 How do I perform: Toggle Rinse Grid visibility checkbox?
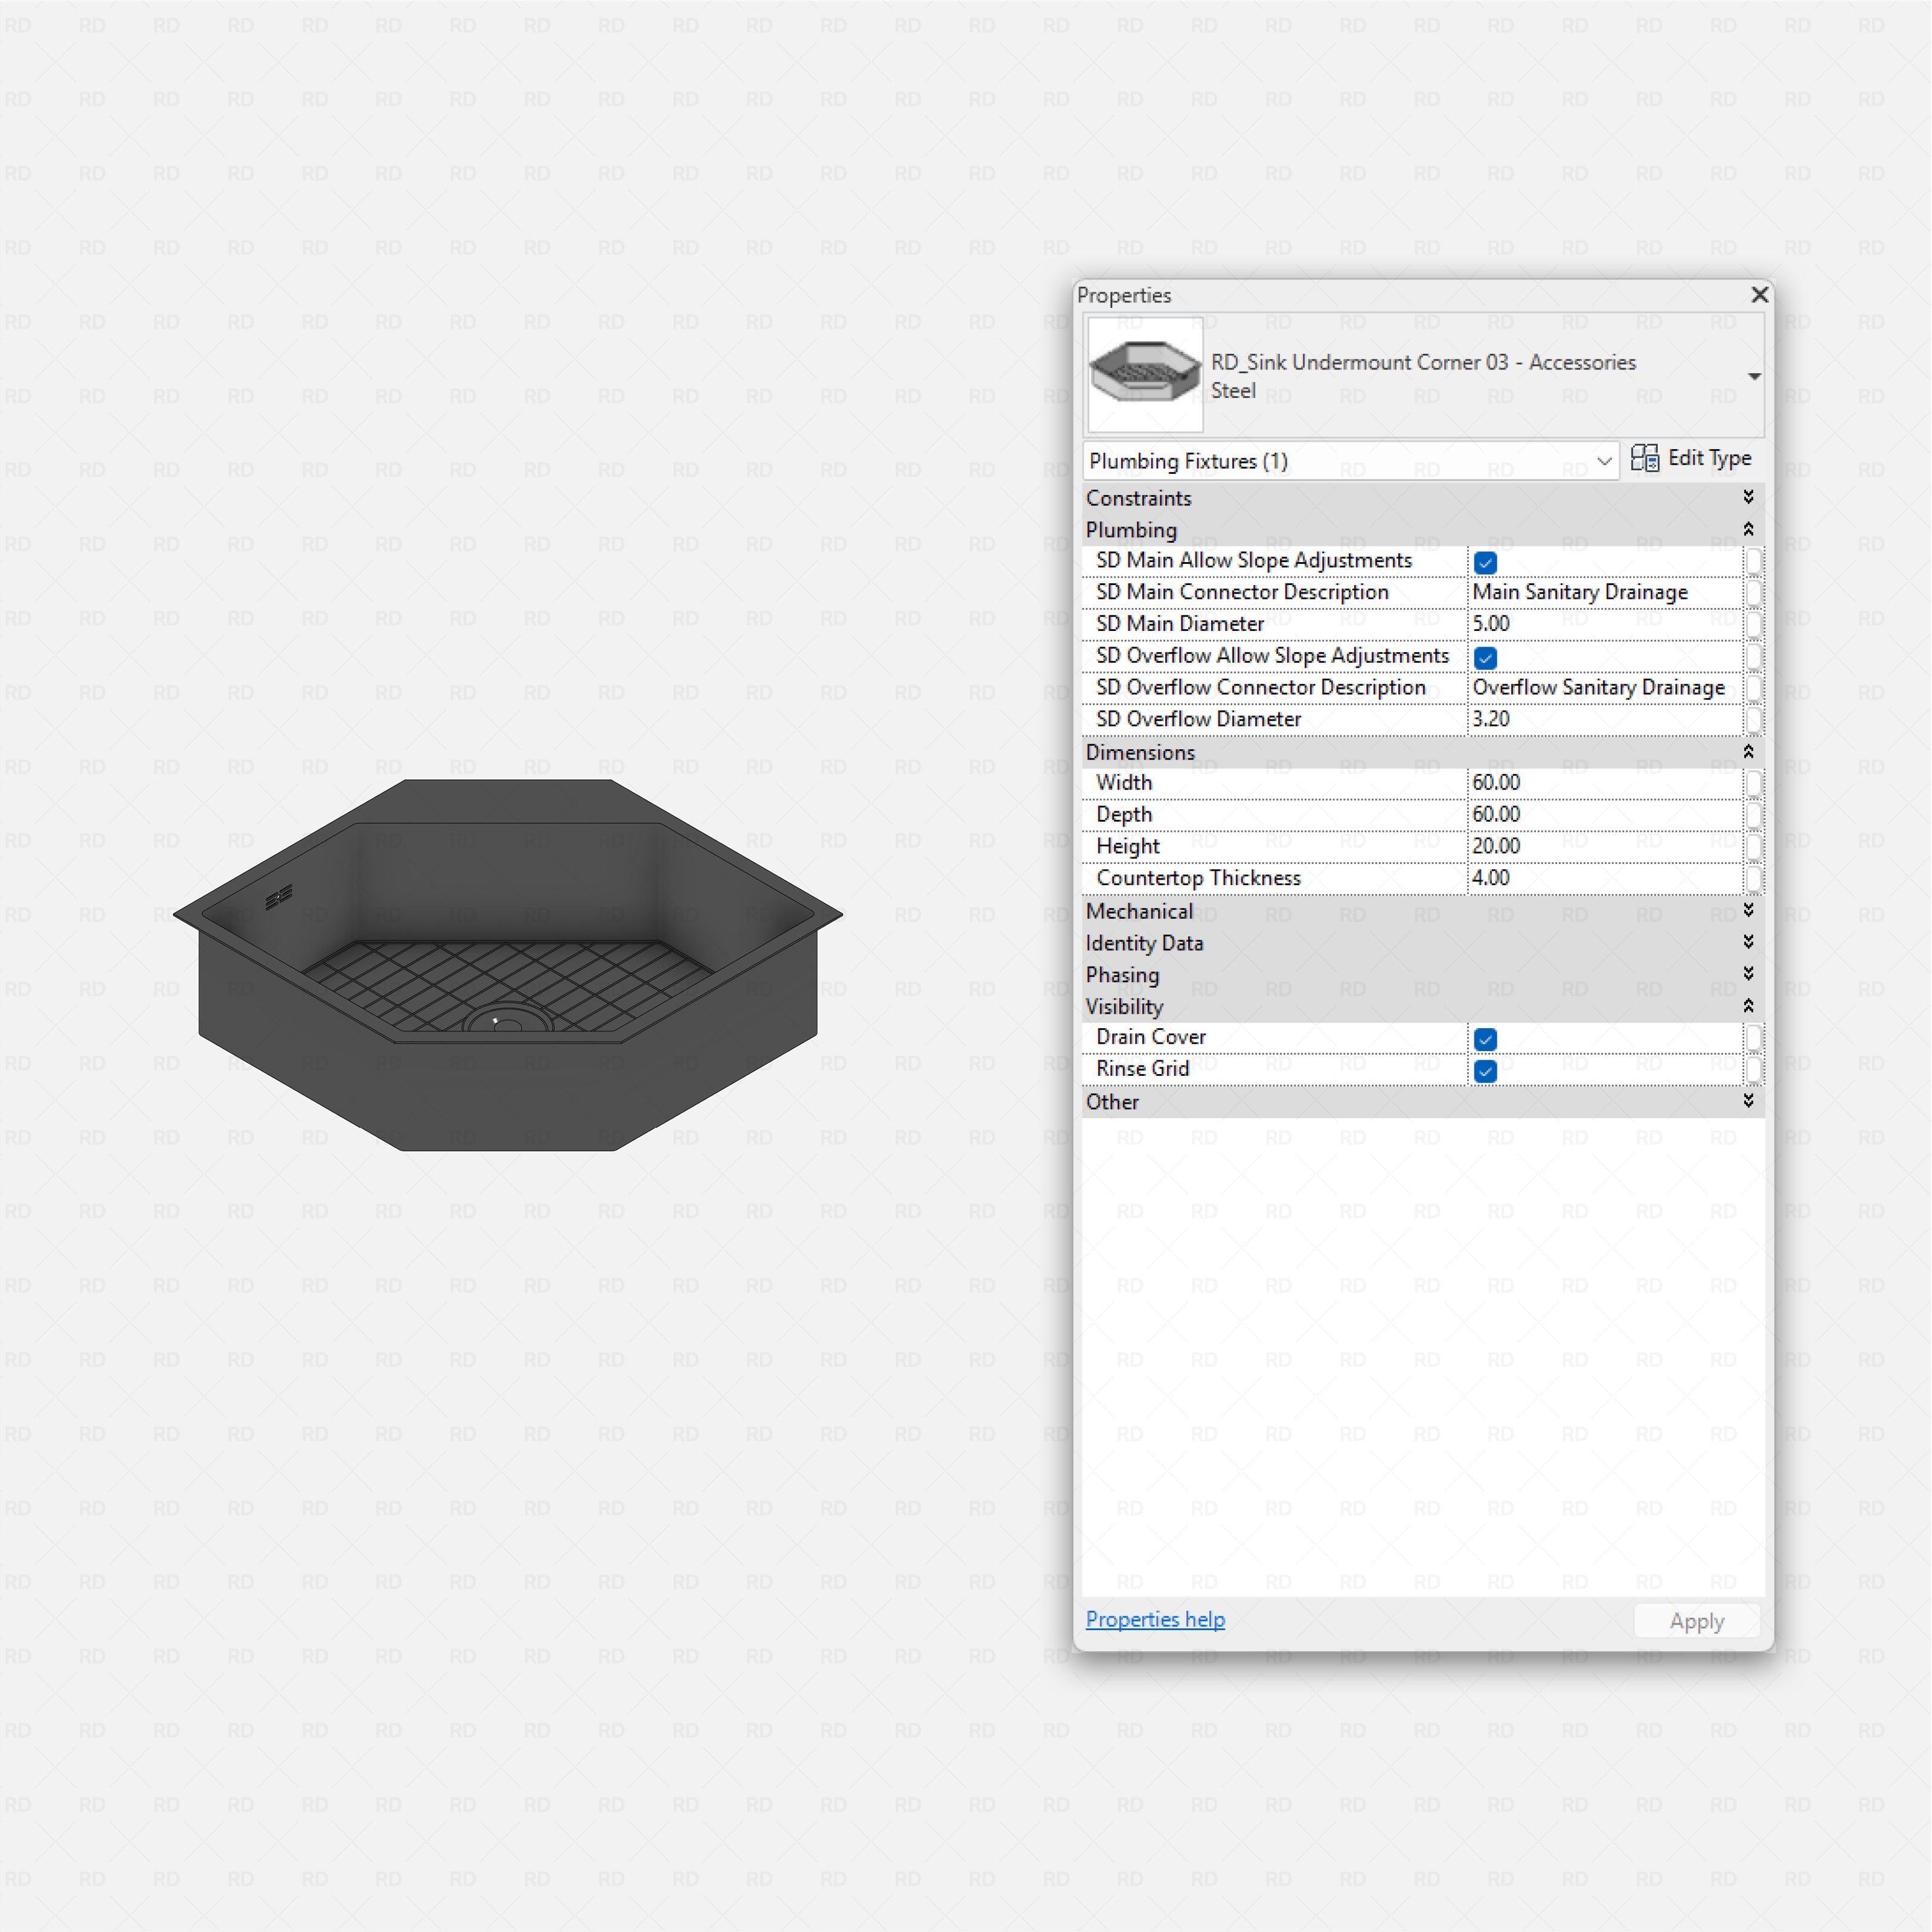tap(1485, 1071)
